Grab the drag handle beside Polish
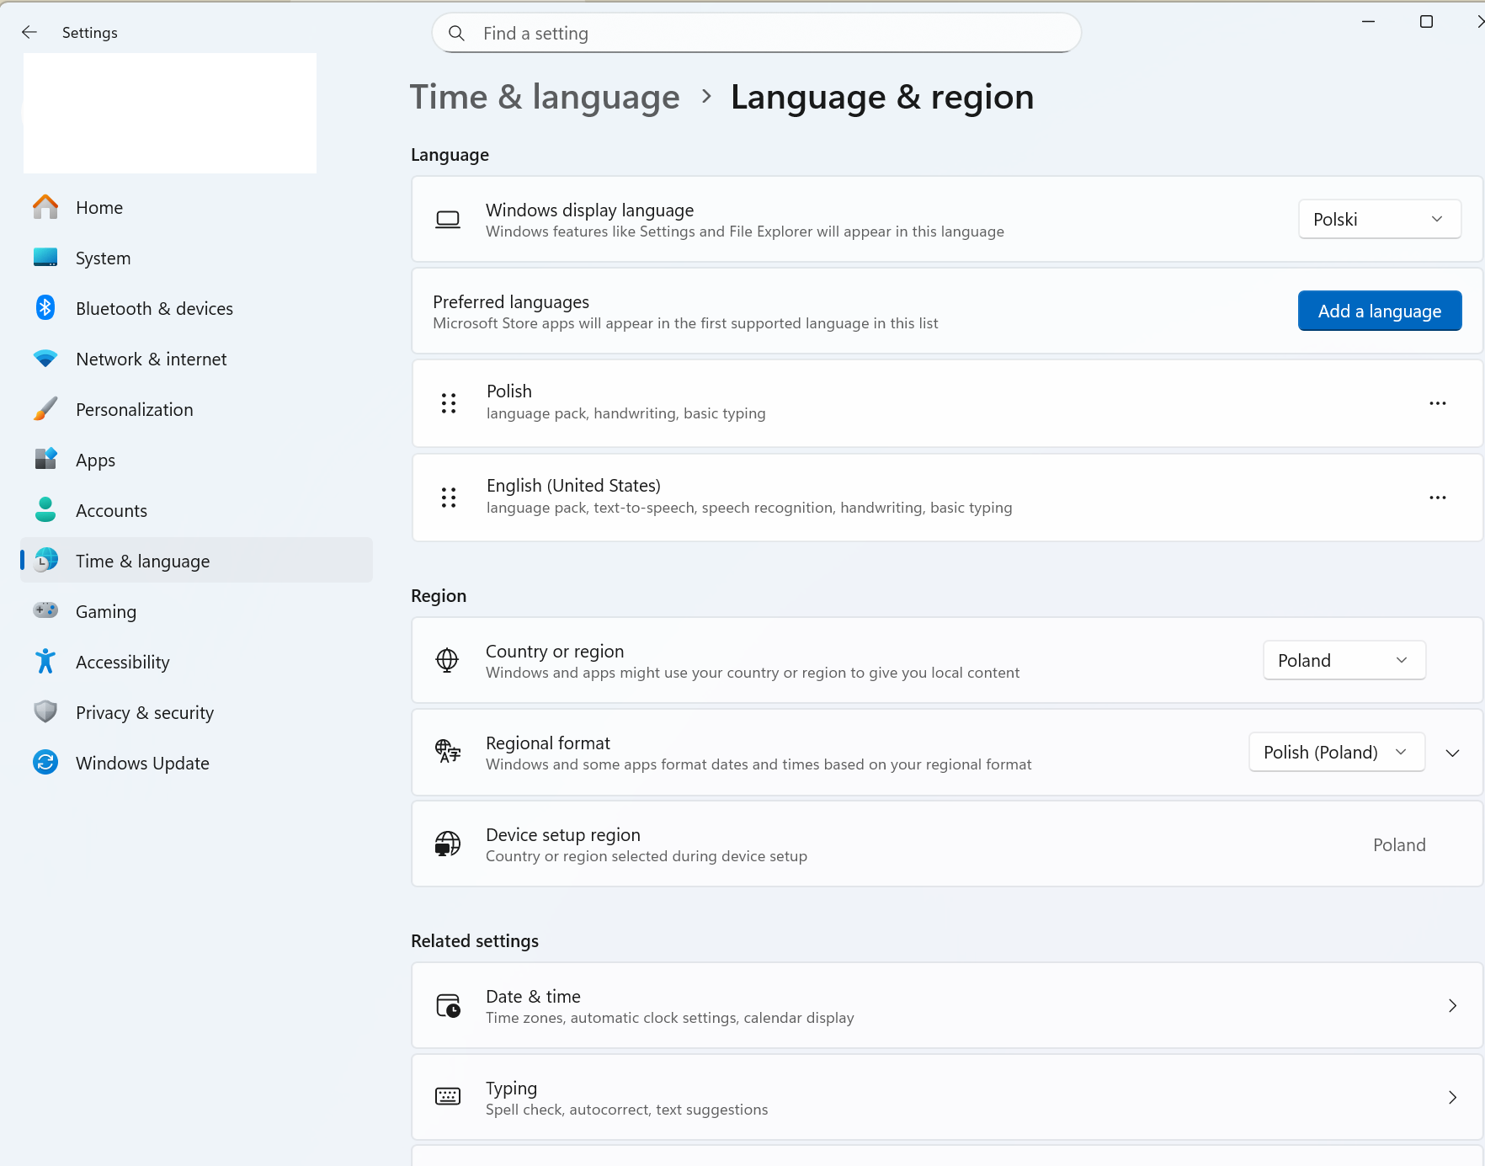Image resolution: width=1485 pixels, height=1166 pixels. click(x=449, y=403)
